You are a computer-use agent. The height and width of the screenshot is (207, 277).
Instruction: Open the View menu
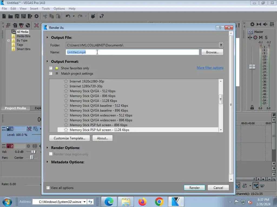point(23,8)
